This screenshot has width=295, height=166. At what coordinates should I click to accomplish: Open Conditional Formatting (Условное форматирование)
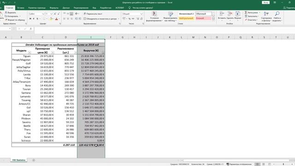point(154,17)
